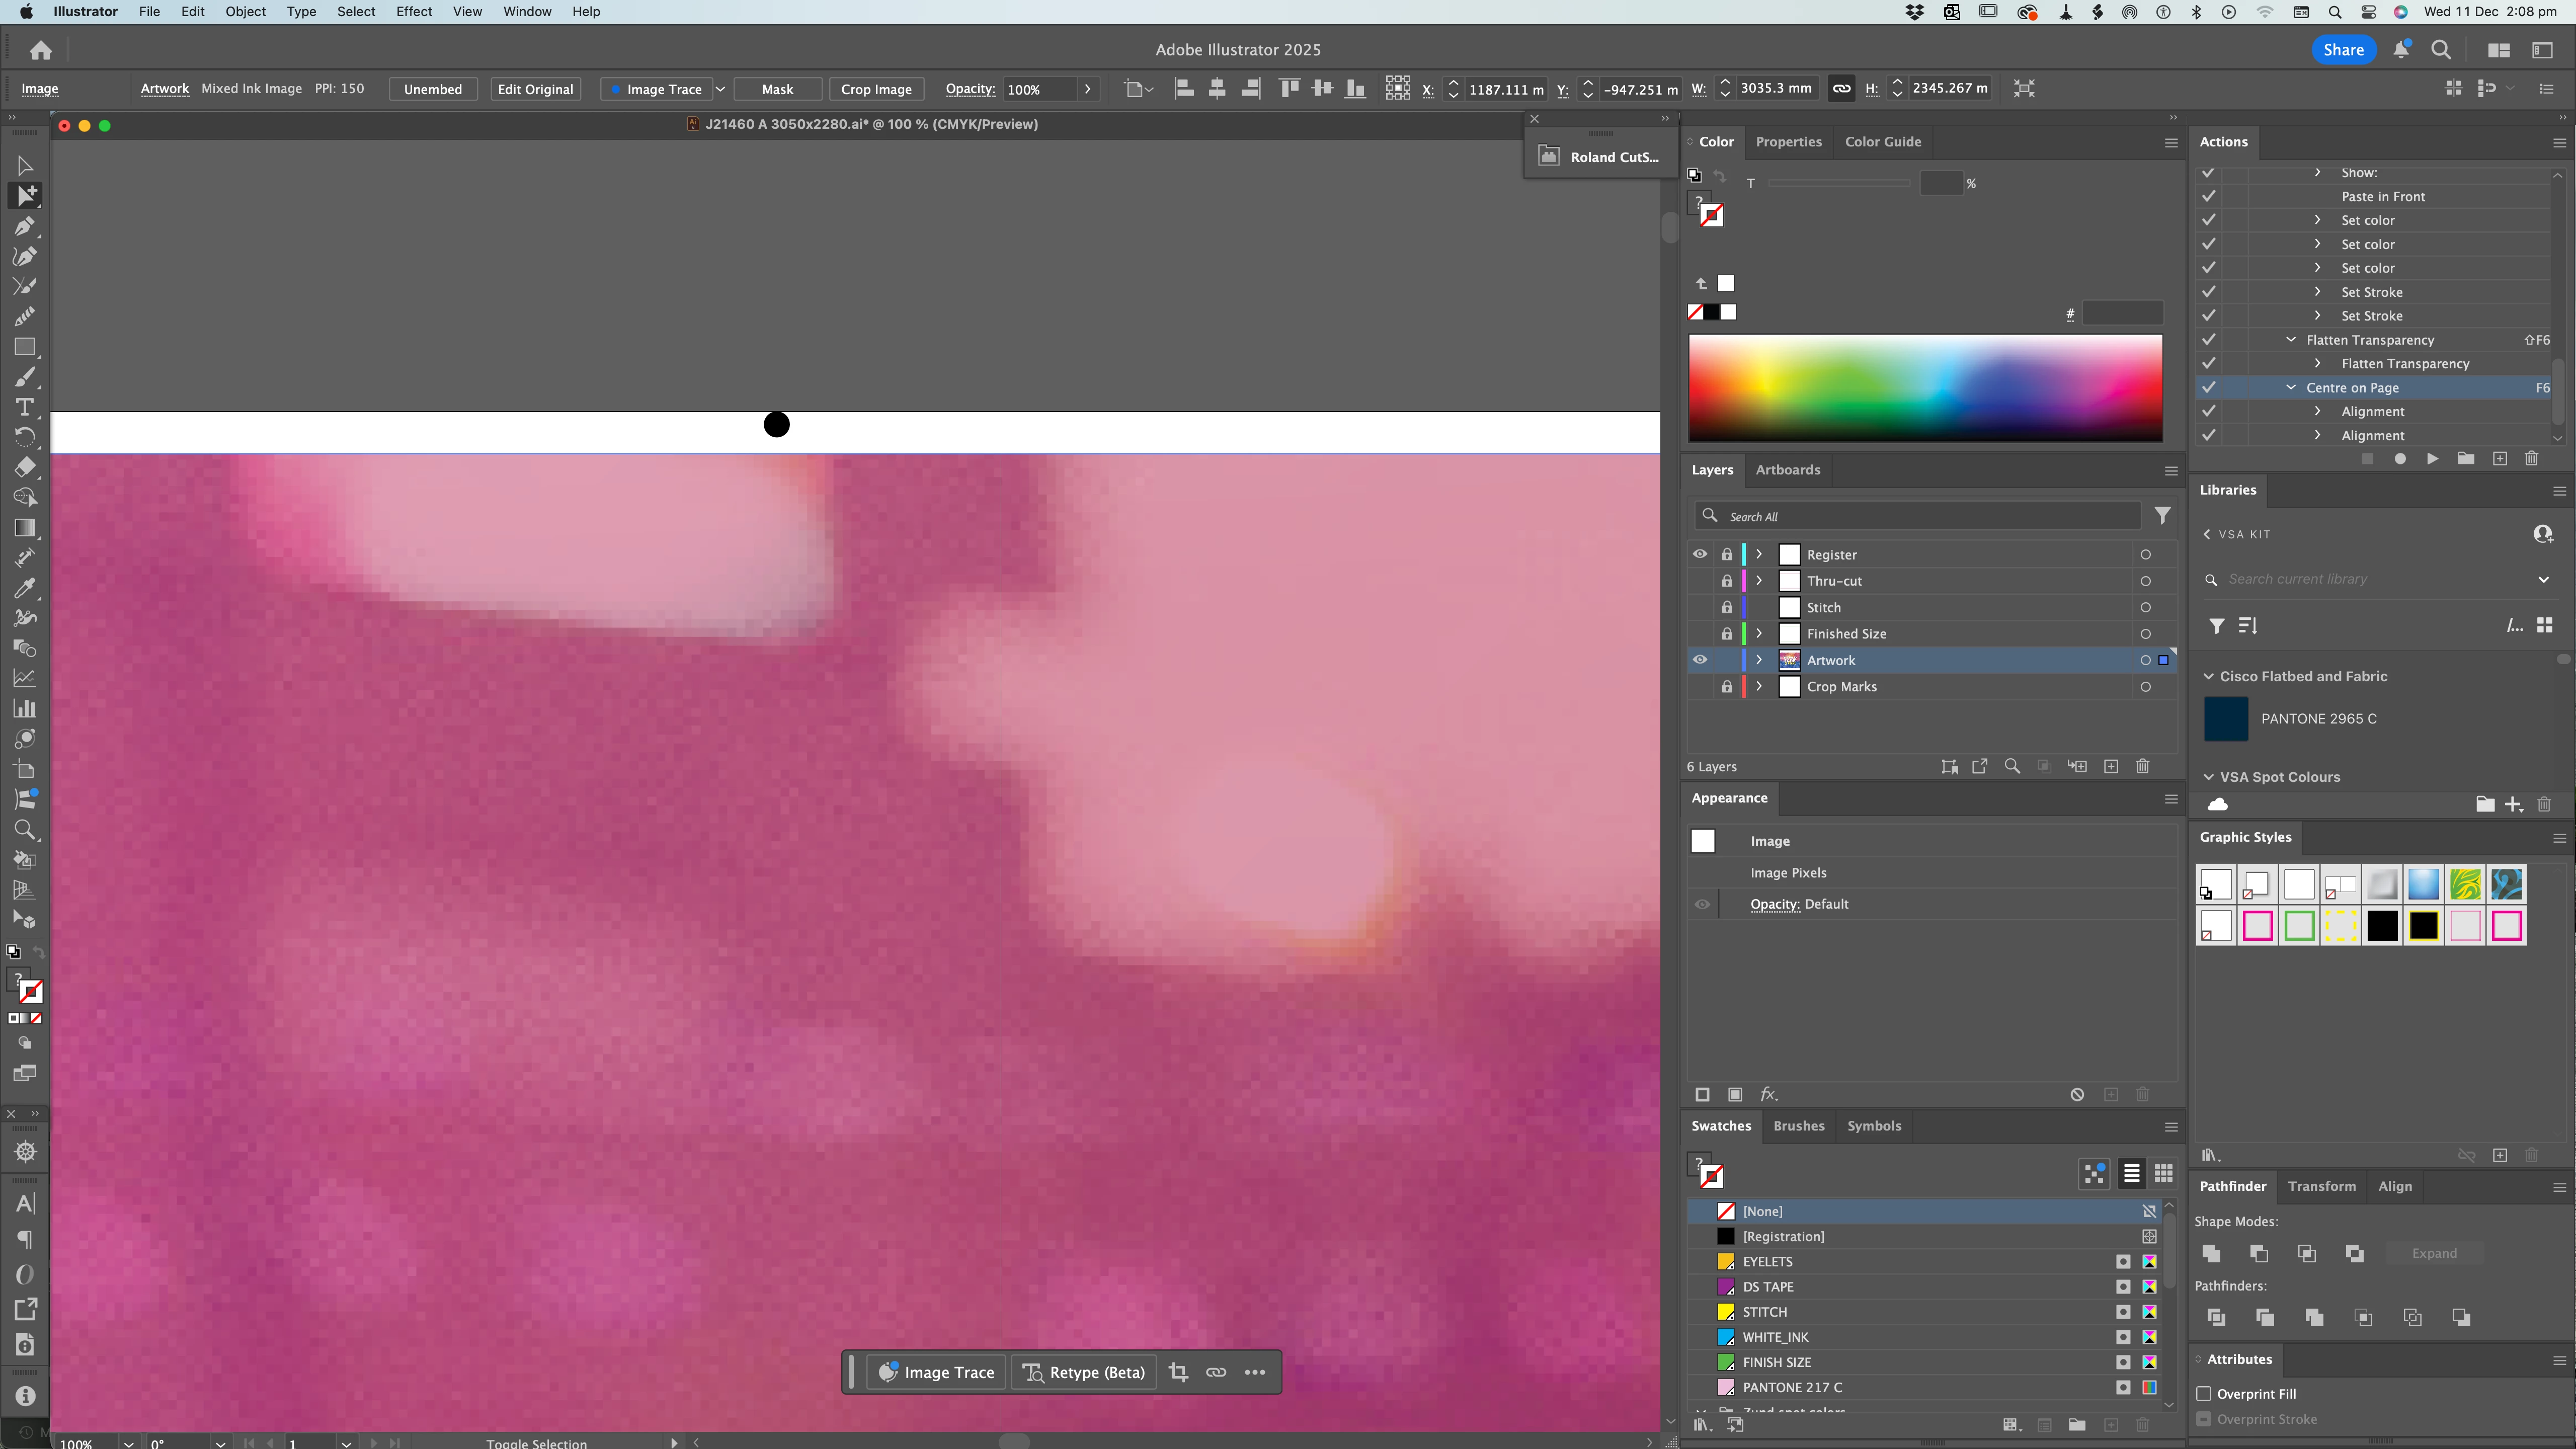The height and width of the screenshot is (1449, 2576).
Task: Click Create New Layer icon in Layers panel
Action: point(2111,767)
